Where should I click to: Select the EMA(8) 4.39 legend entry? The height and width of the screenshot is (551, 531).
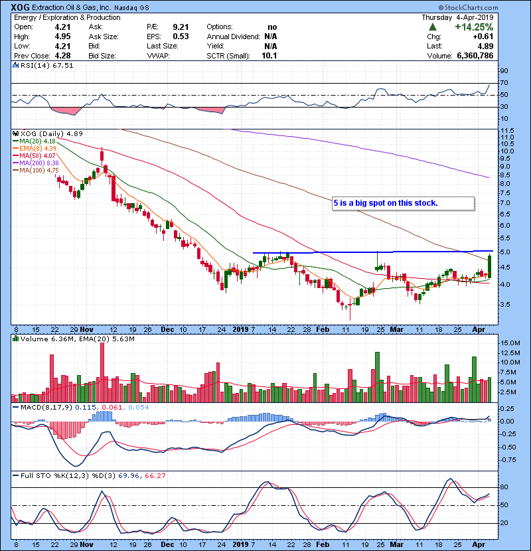pyautogui.click(x=35, y=148)
